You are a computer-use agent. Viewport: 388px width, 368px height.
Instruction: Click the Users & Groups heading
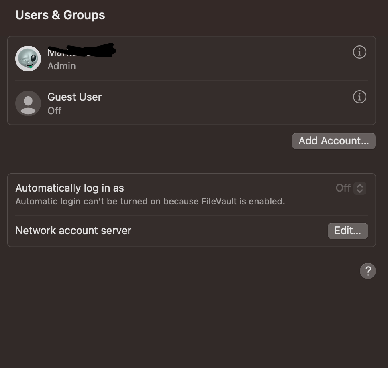pyautogui.click(x=60, y=15)
